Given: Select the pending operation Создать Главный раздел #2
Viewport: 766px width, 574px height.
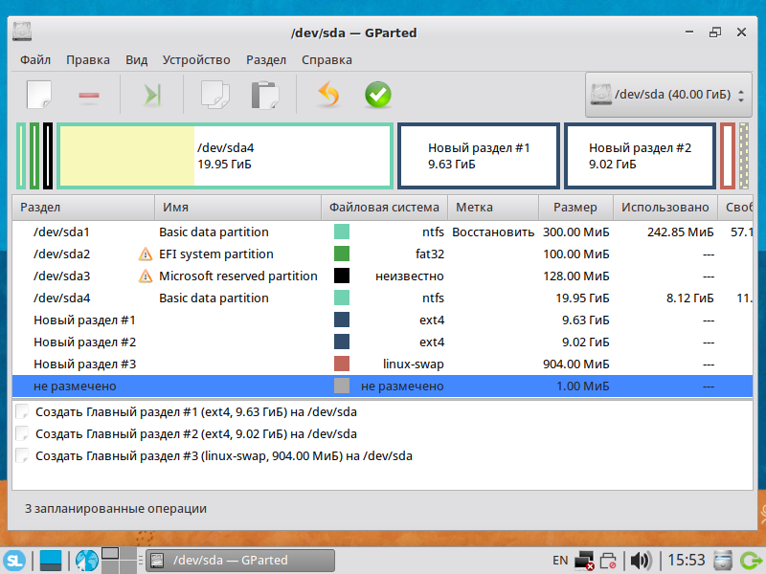Looking at the screenshot, I should pyautogui.click(x=196, y=434).
